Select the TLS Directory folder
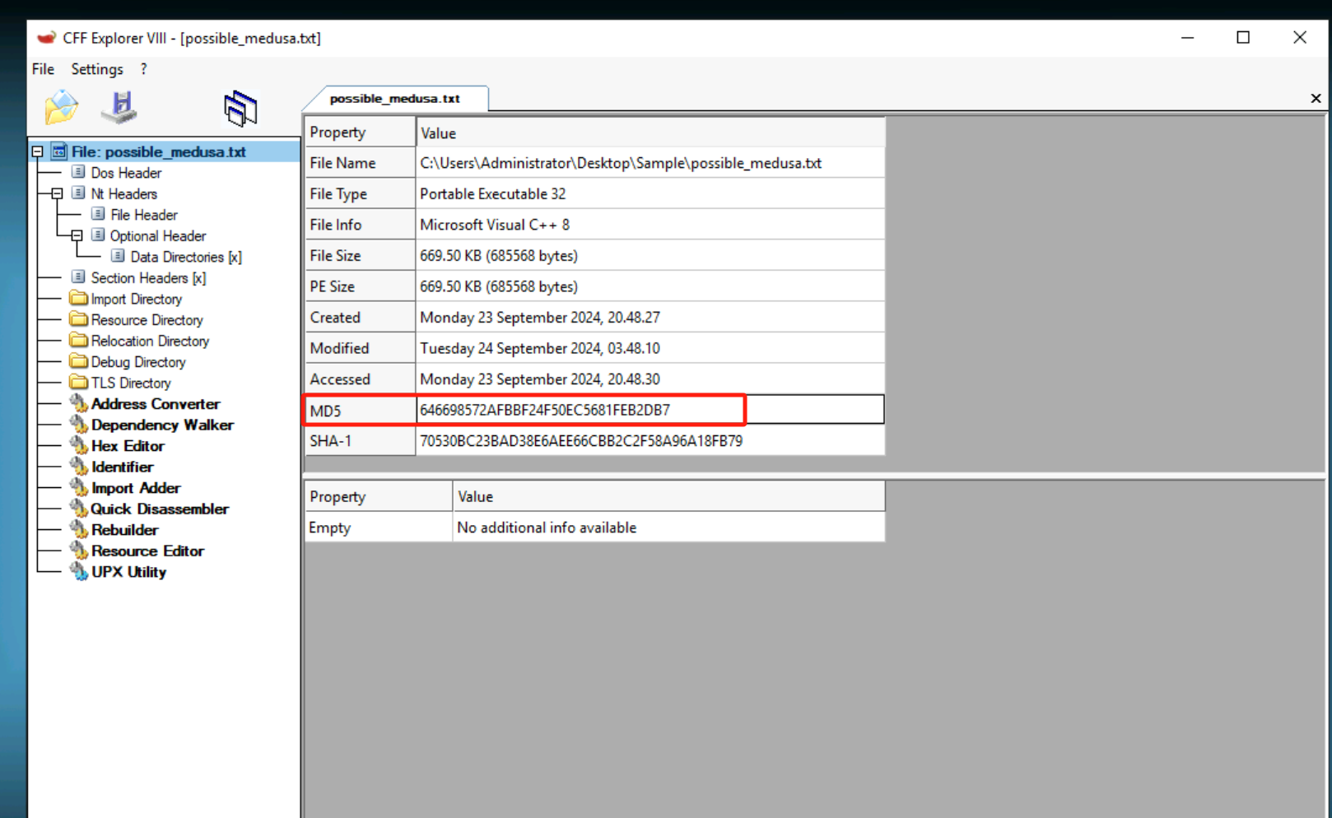 (x=131, y=383)
